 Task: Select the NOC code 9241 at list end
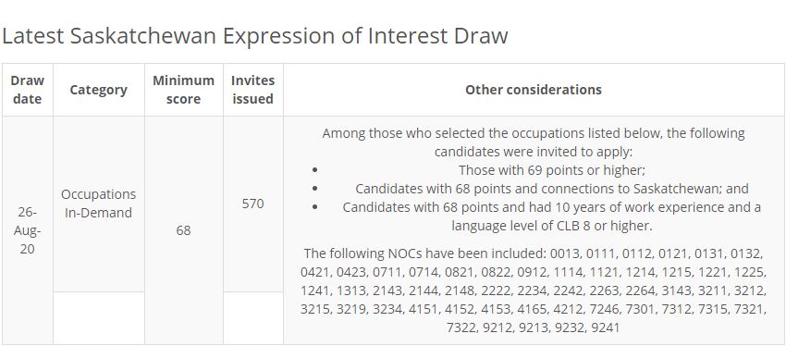[606, 327]
